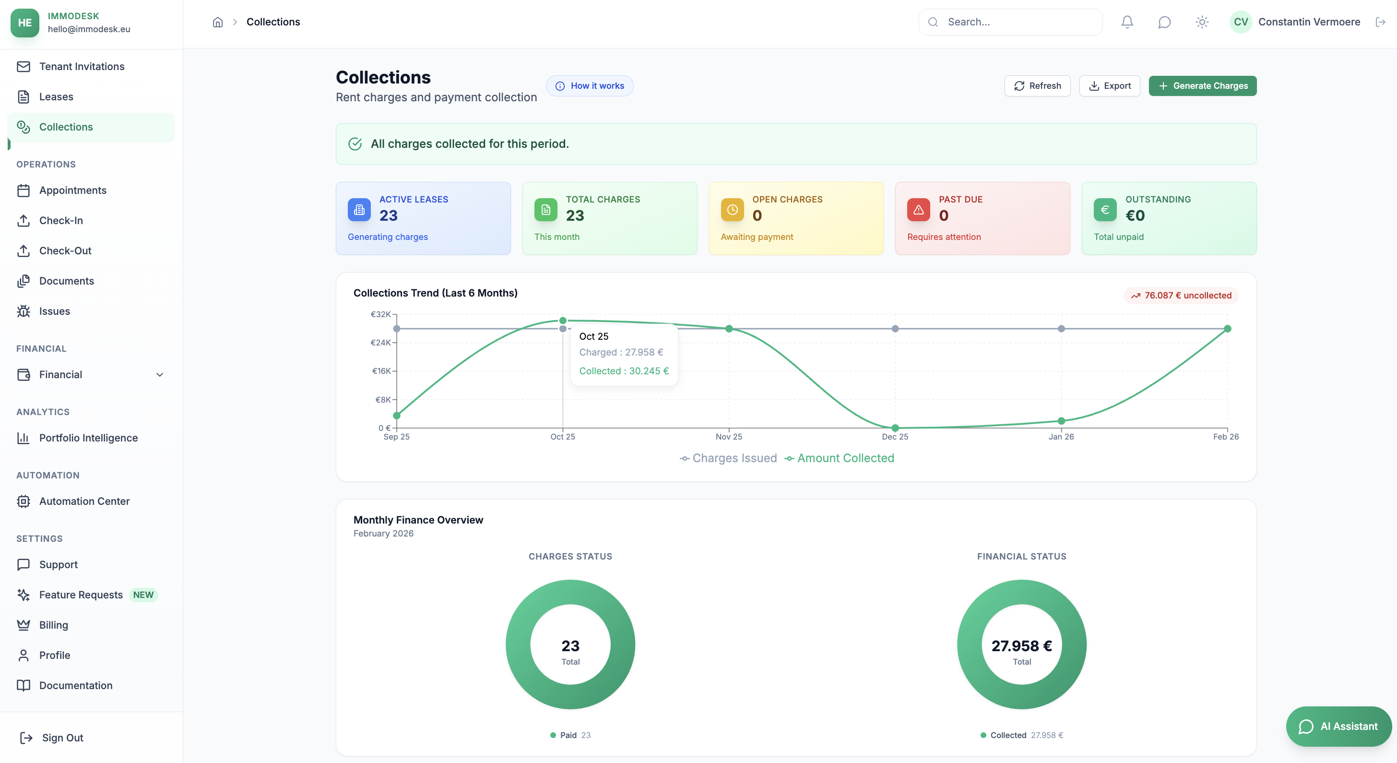Open the Feature Requests menu entry
This screenshot has width=1397, height=763.
point(82,595)
